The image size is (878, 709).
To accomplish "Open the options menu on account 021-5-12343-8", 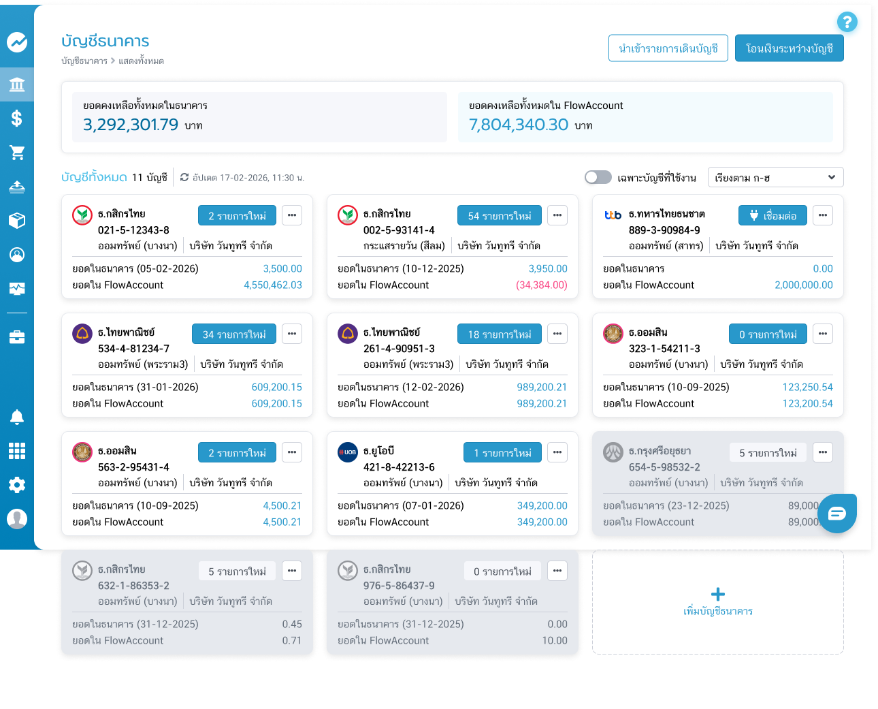I will click(292, 215).
